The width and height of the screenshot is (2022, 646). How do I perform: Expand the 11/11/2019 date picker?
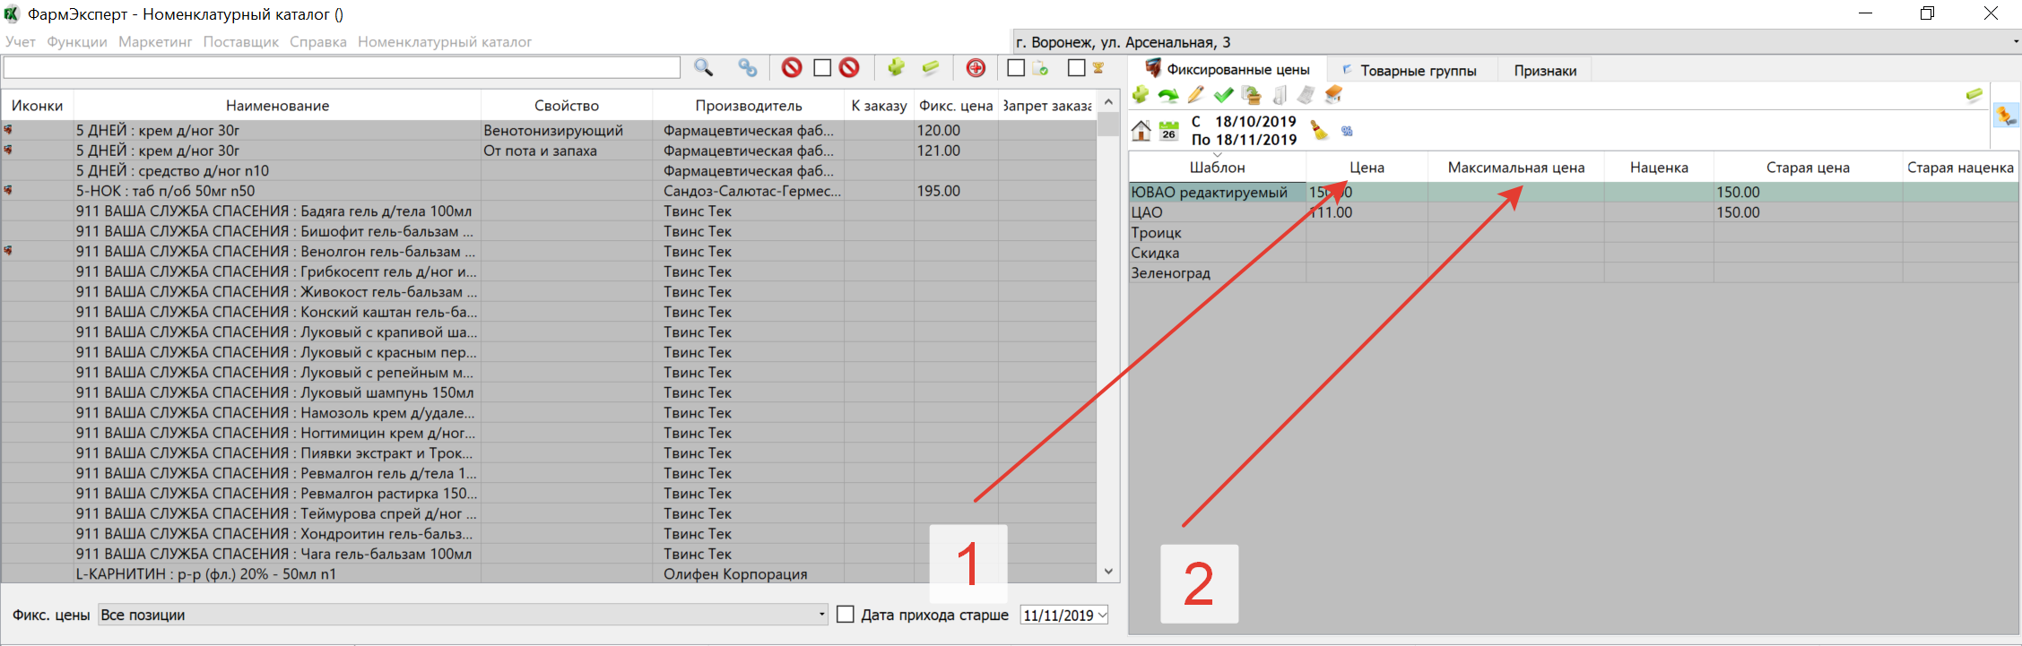pyautogui.click(x=1102, y=615)
